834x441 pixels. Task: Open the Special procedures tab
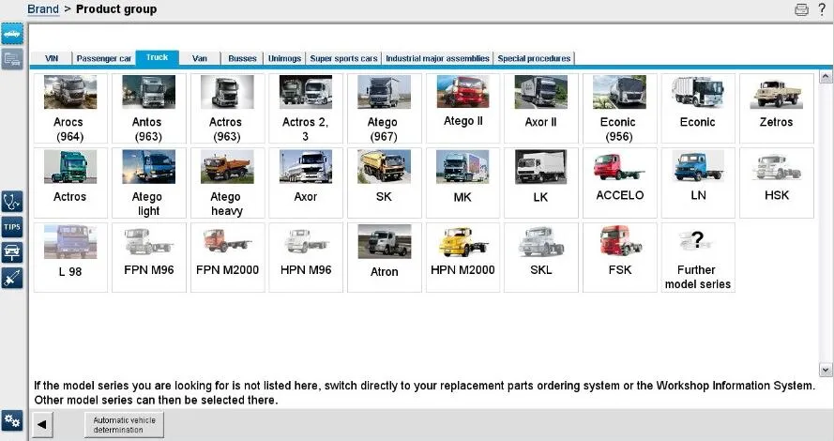[534, 58]
